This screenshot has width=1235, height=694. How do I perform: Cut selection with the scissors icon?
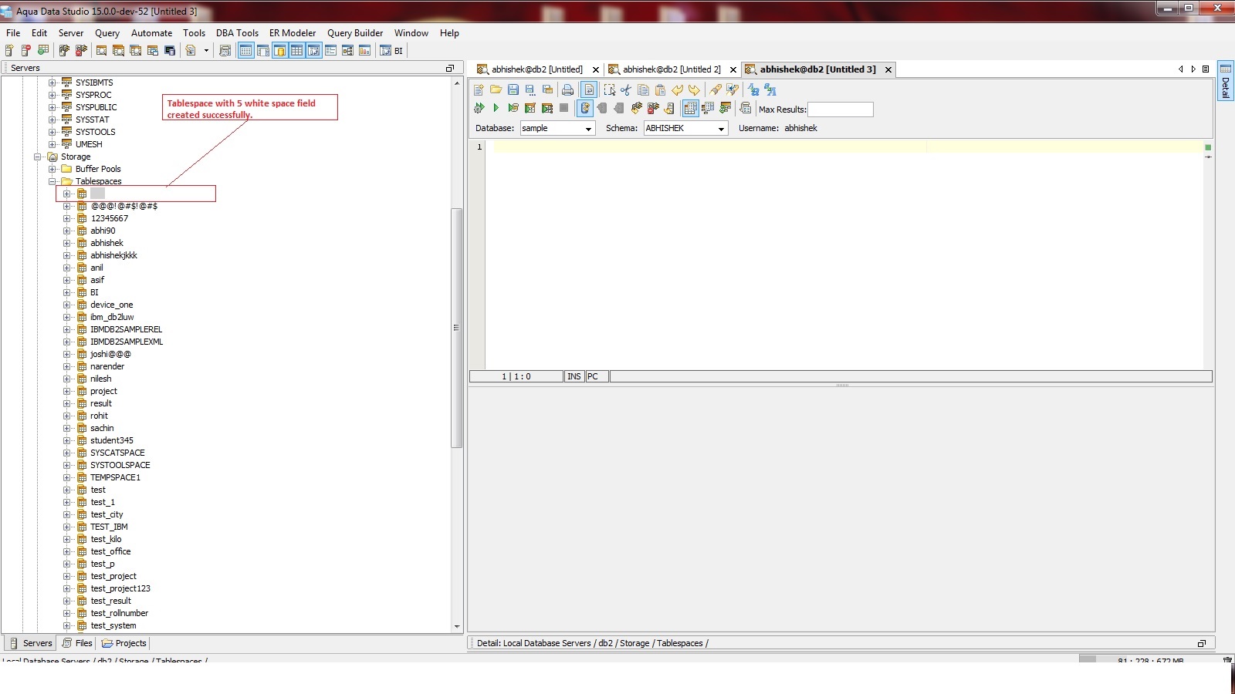pos(626,90)
